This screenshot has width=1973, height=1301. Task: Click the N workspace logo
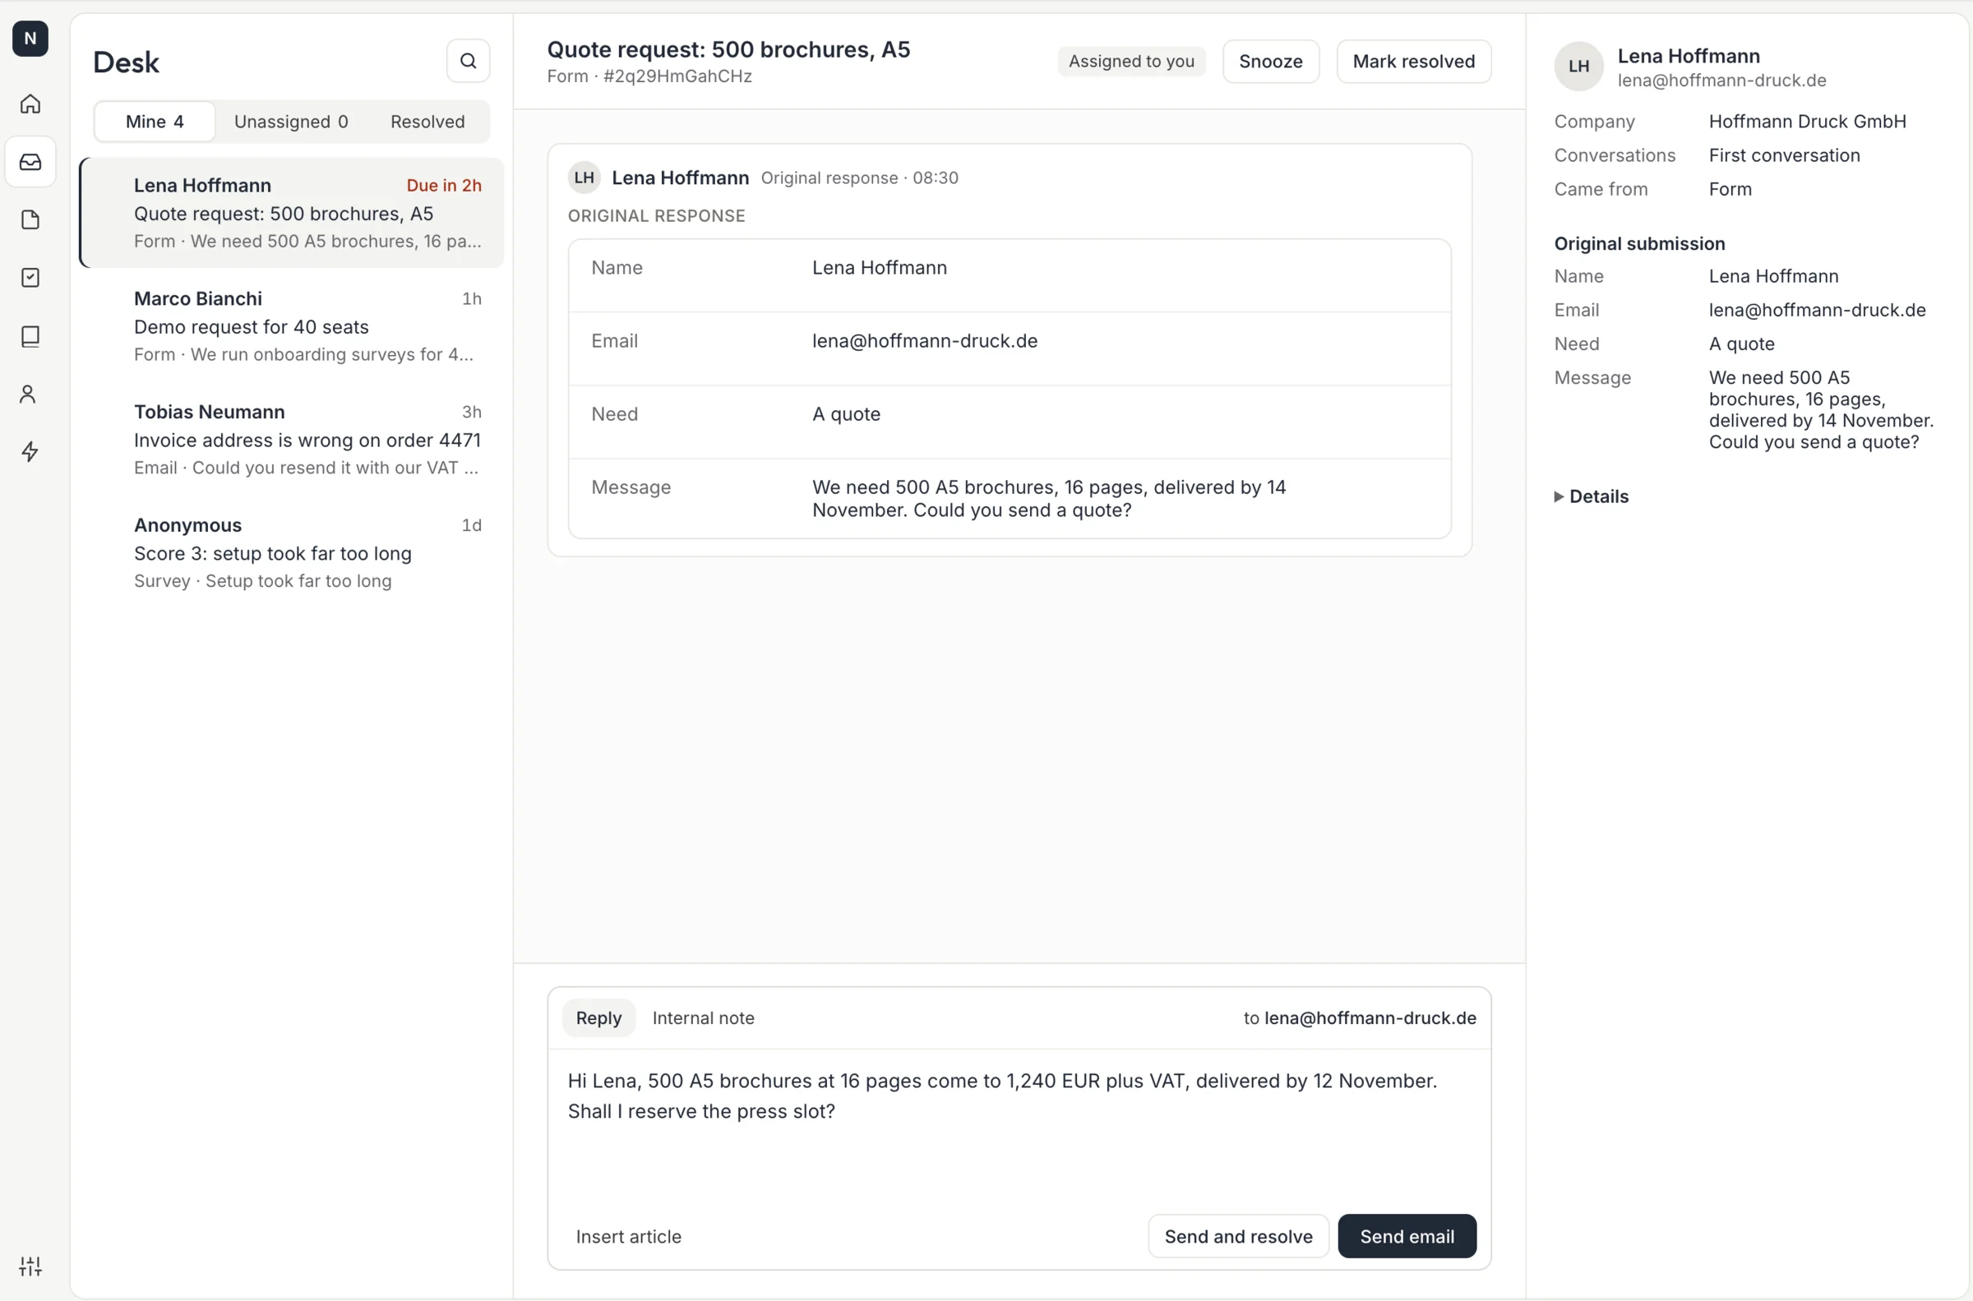pos(30,38)
